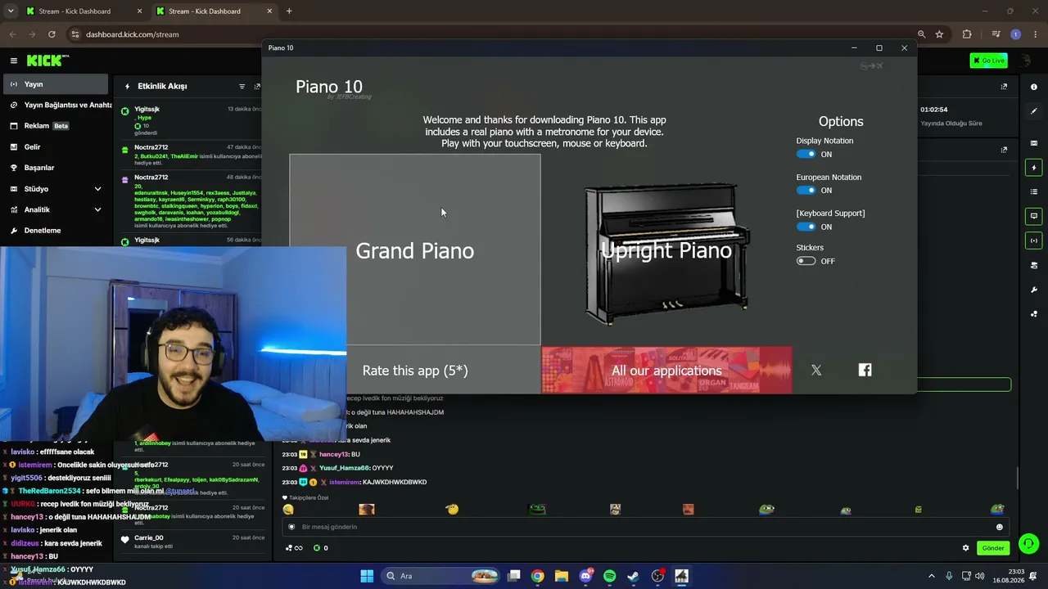The width and height of the screenshot is (1048, 589).
Task: Select the Grand Piano tile
Action: tap(415, 250)
